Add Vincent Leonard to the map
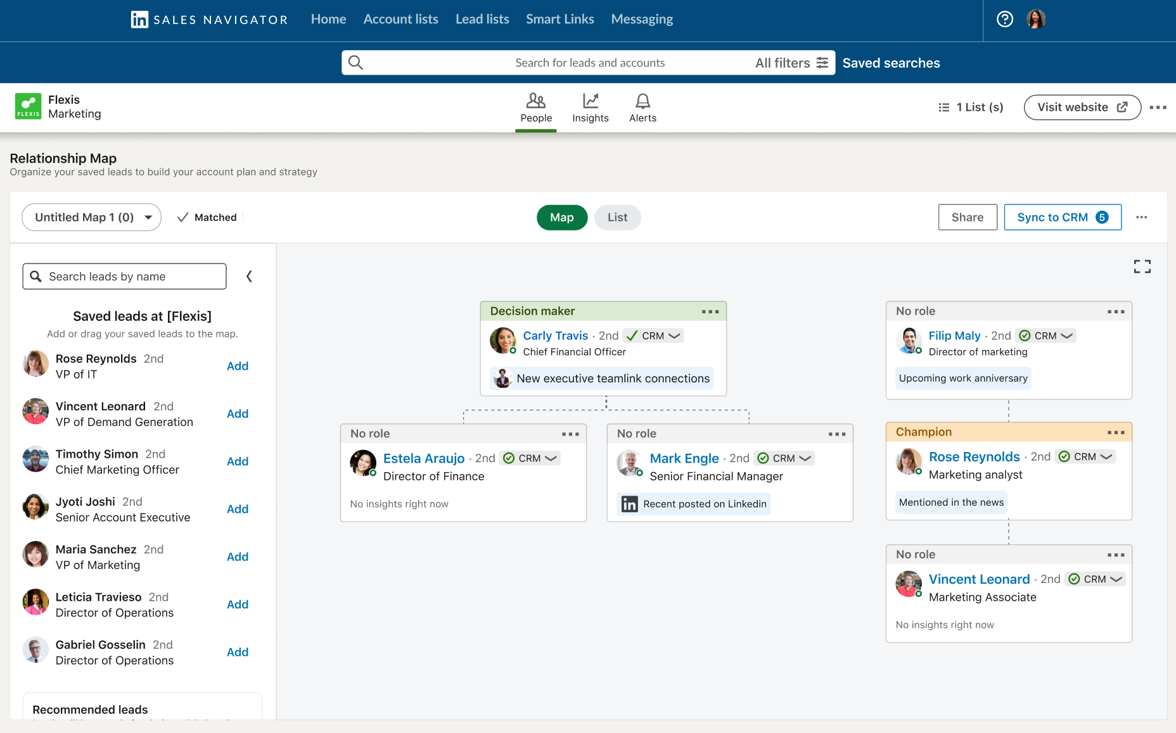Image resolution: width=1176 pixels, height=733 pixels. [238, 413]
